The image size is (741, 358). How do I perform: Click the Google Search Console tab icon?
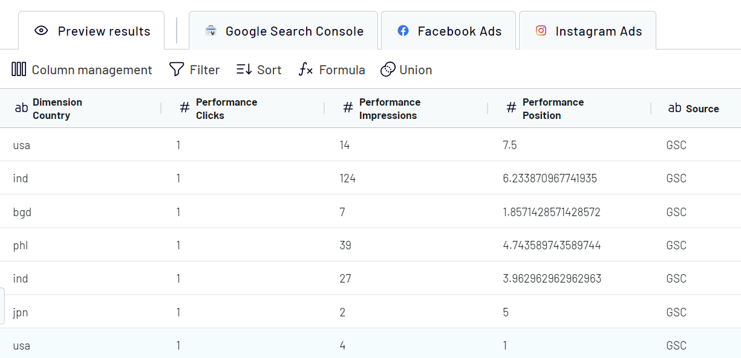pos(211,31)
